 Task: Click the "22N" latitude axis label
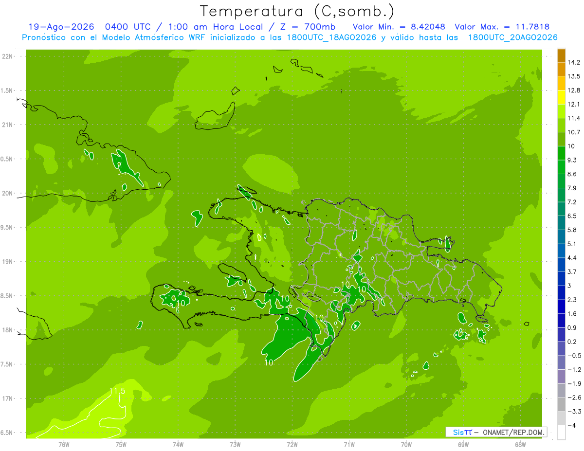pyautogui.click(x=7, y=56)
